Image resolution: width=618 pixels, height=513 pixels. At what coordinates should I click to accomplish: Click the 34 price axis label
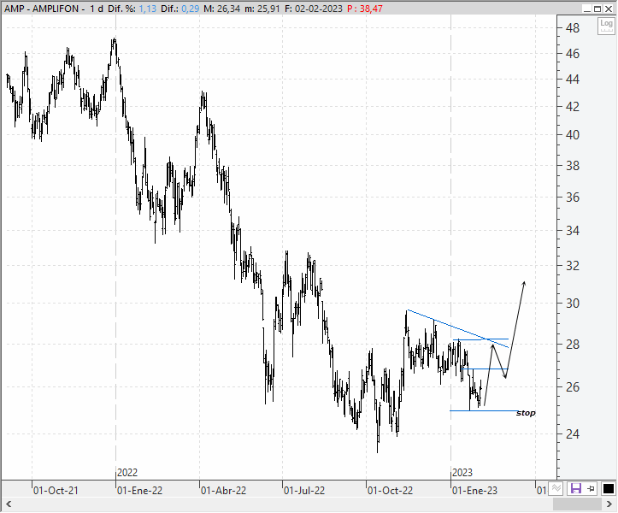click(x=573, y=231)
